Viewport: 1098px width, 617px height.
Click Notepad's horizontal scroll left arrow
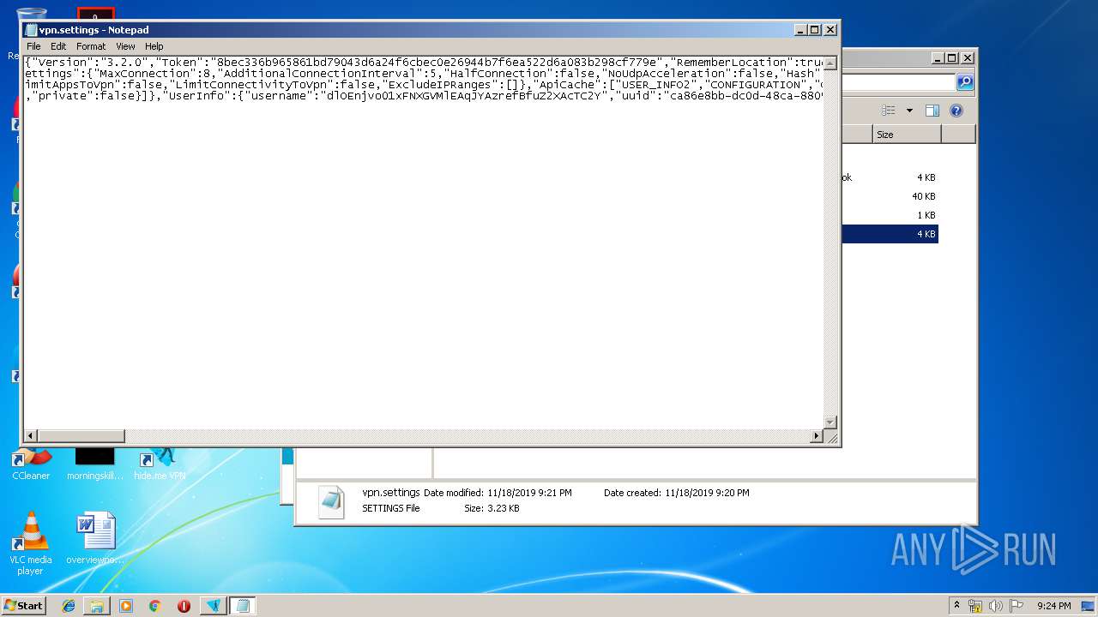pyautogui.click(x=31, y=436)
